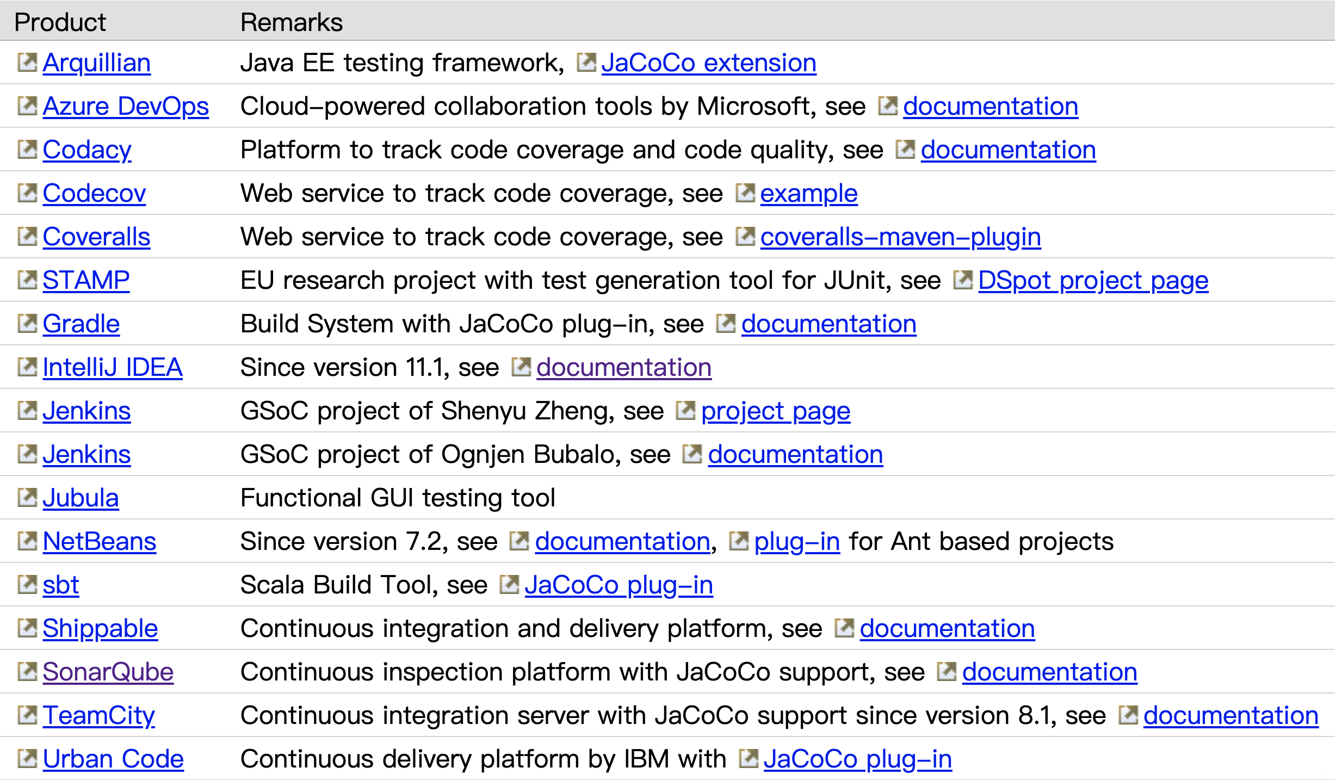Open the sbt JaCoCo plug-in link

coord(618,585)
